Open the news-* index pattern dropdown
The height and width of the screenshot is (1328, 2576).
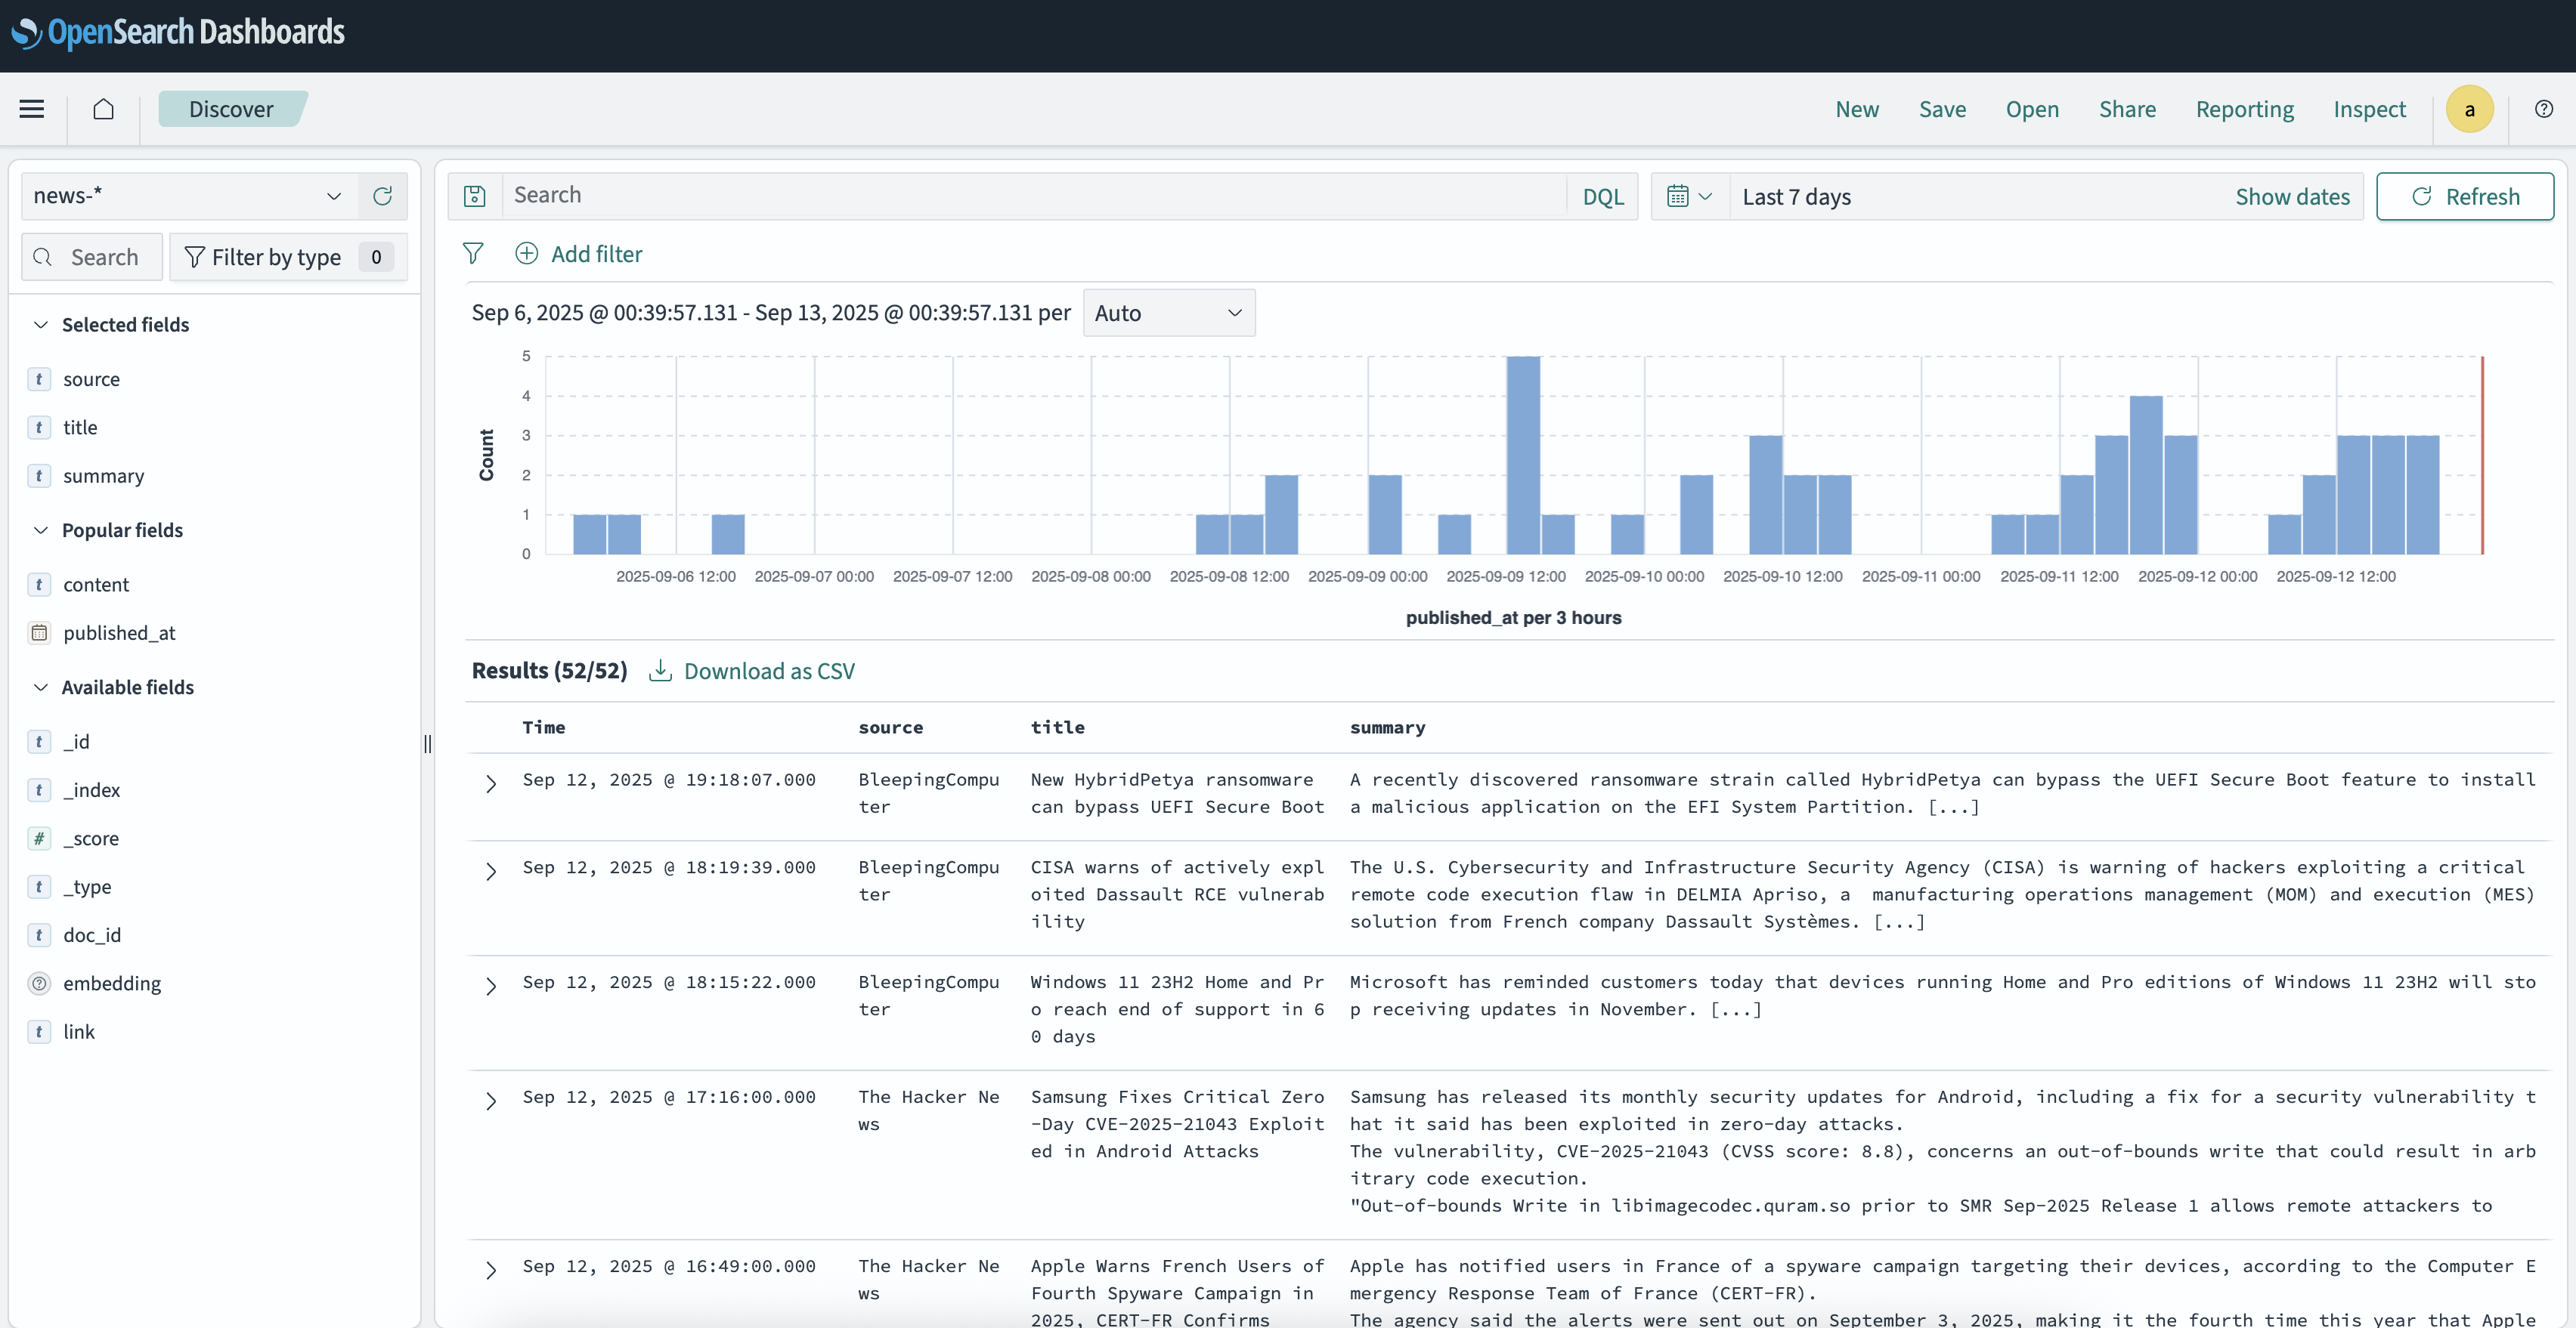(188, 196)
